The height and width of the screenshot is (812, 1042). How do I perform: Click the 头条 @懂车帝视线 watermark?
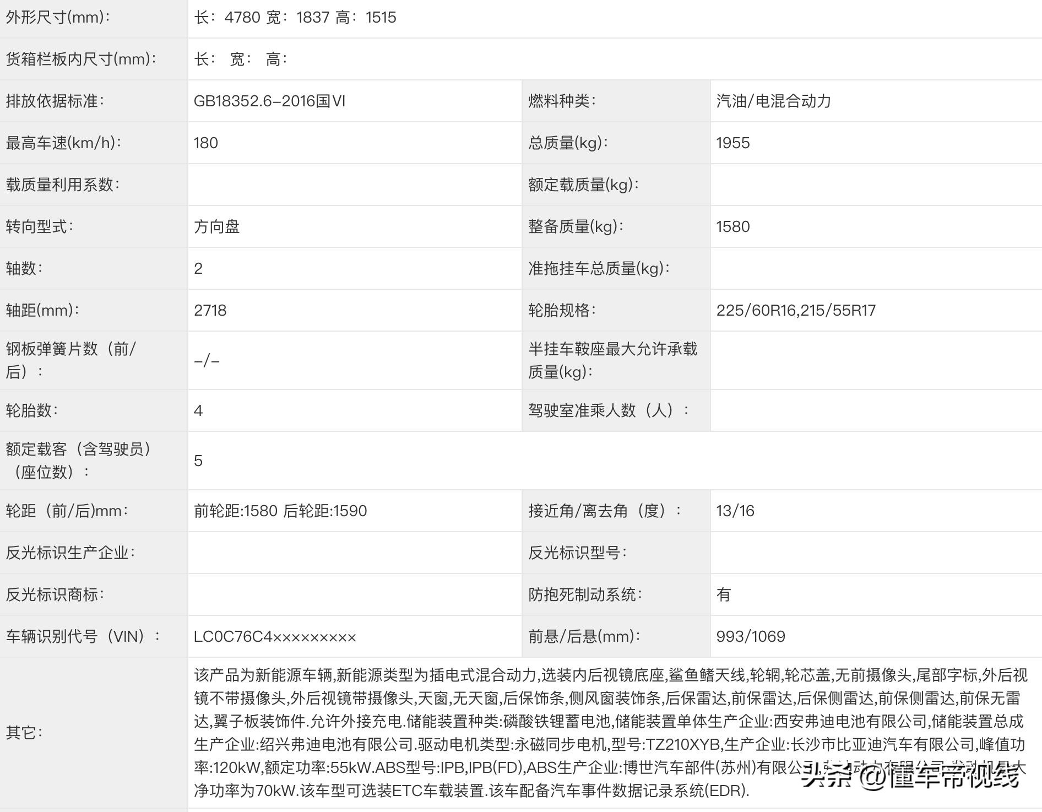(x=911, y=777)
